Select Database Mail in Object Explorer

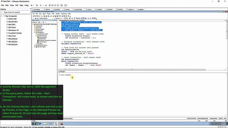42,39
